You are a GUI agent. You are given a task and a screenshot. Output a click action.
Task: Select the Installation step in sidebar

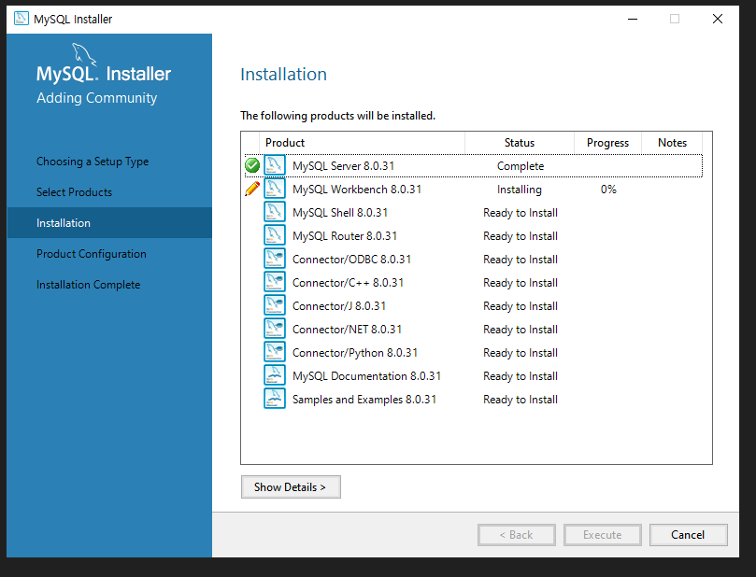click(109, 223)
